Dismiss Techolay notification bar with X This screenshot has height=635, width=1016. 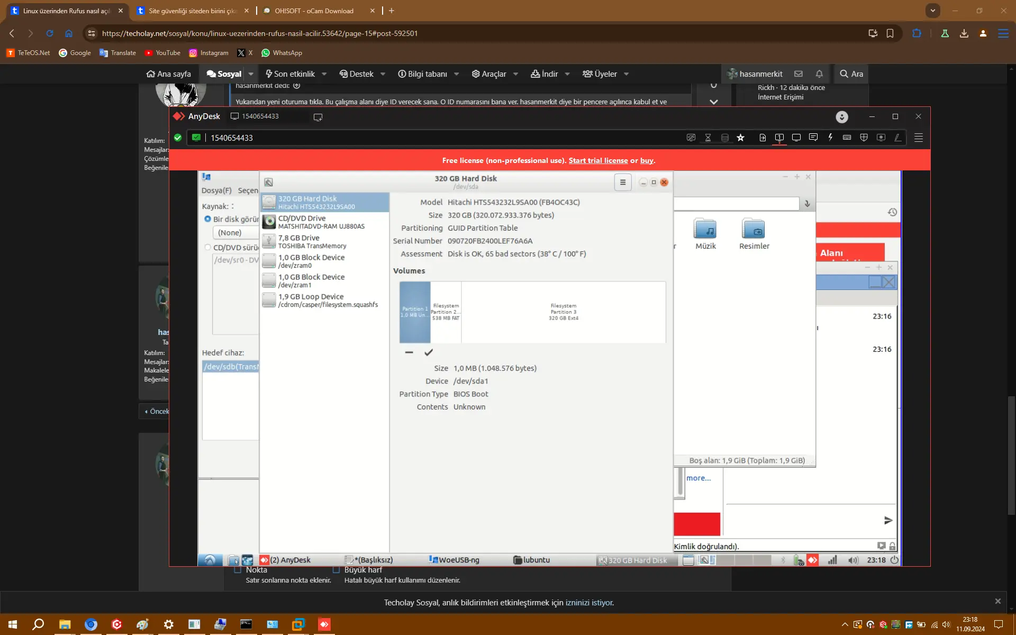(997, 602)
